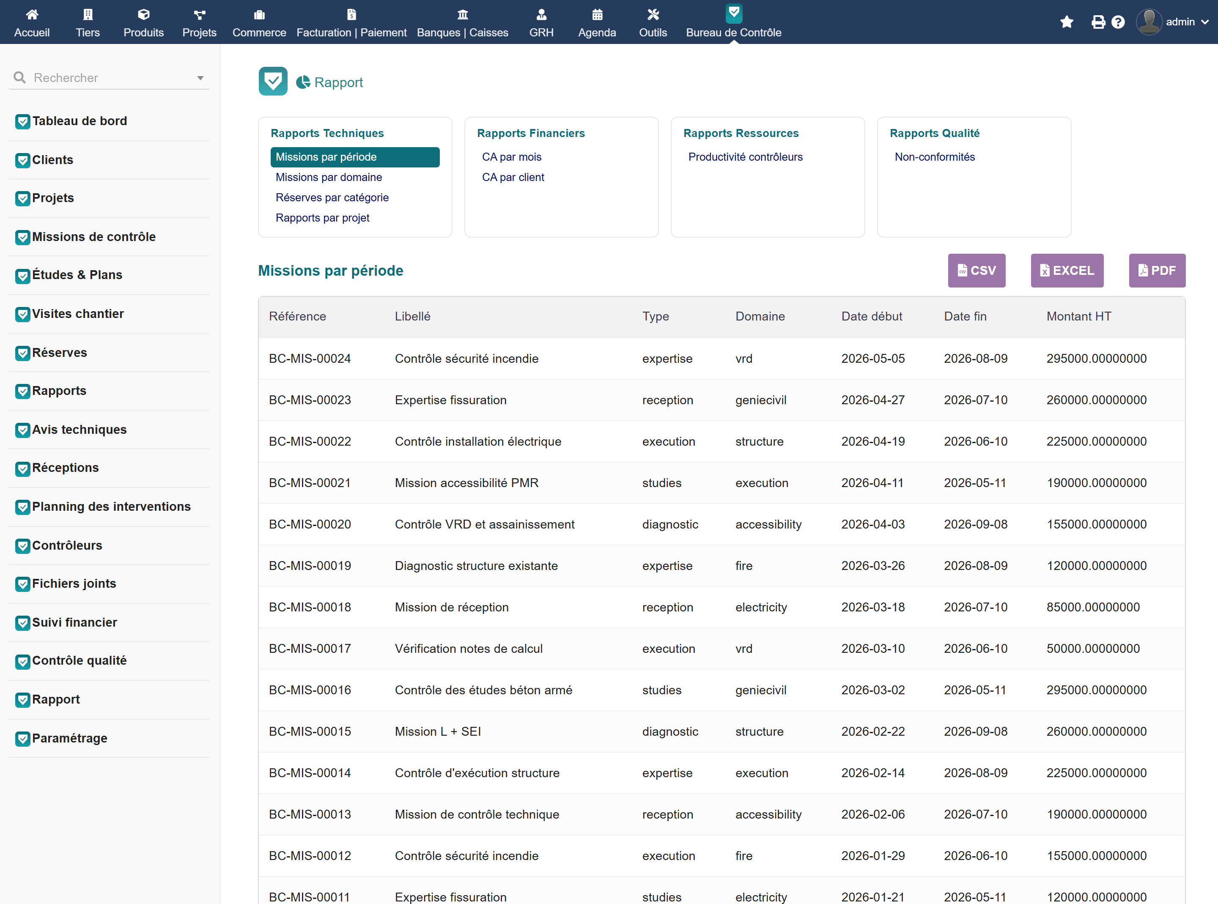Open the Non-conformités quality report

coord(934,157)
